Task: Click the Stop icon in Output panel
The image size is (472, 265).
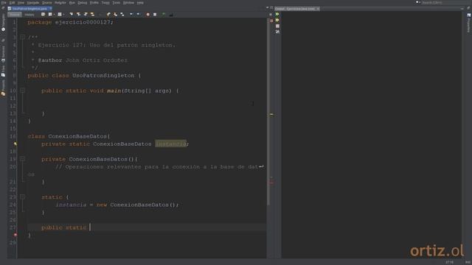Action: [x=277, y=26]
